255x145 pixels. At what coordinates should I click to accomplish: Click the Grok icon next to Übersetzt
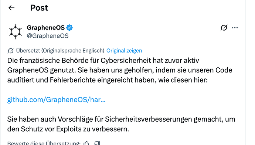pyautogui.click(x=11, y=51)
